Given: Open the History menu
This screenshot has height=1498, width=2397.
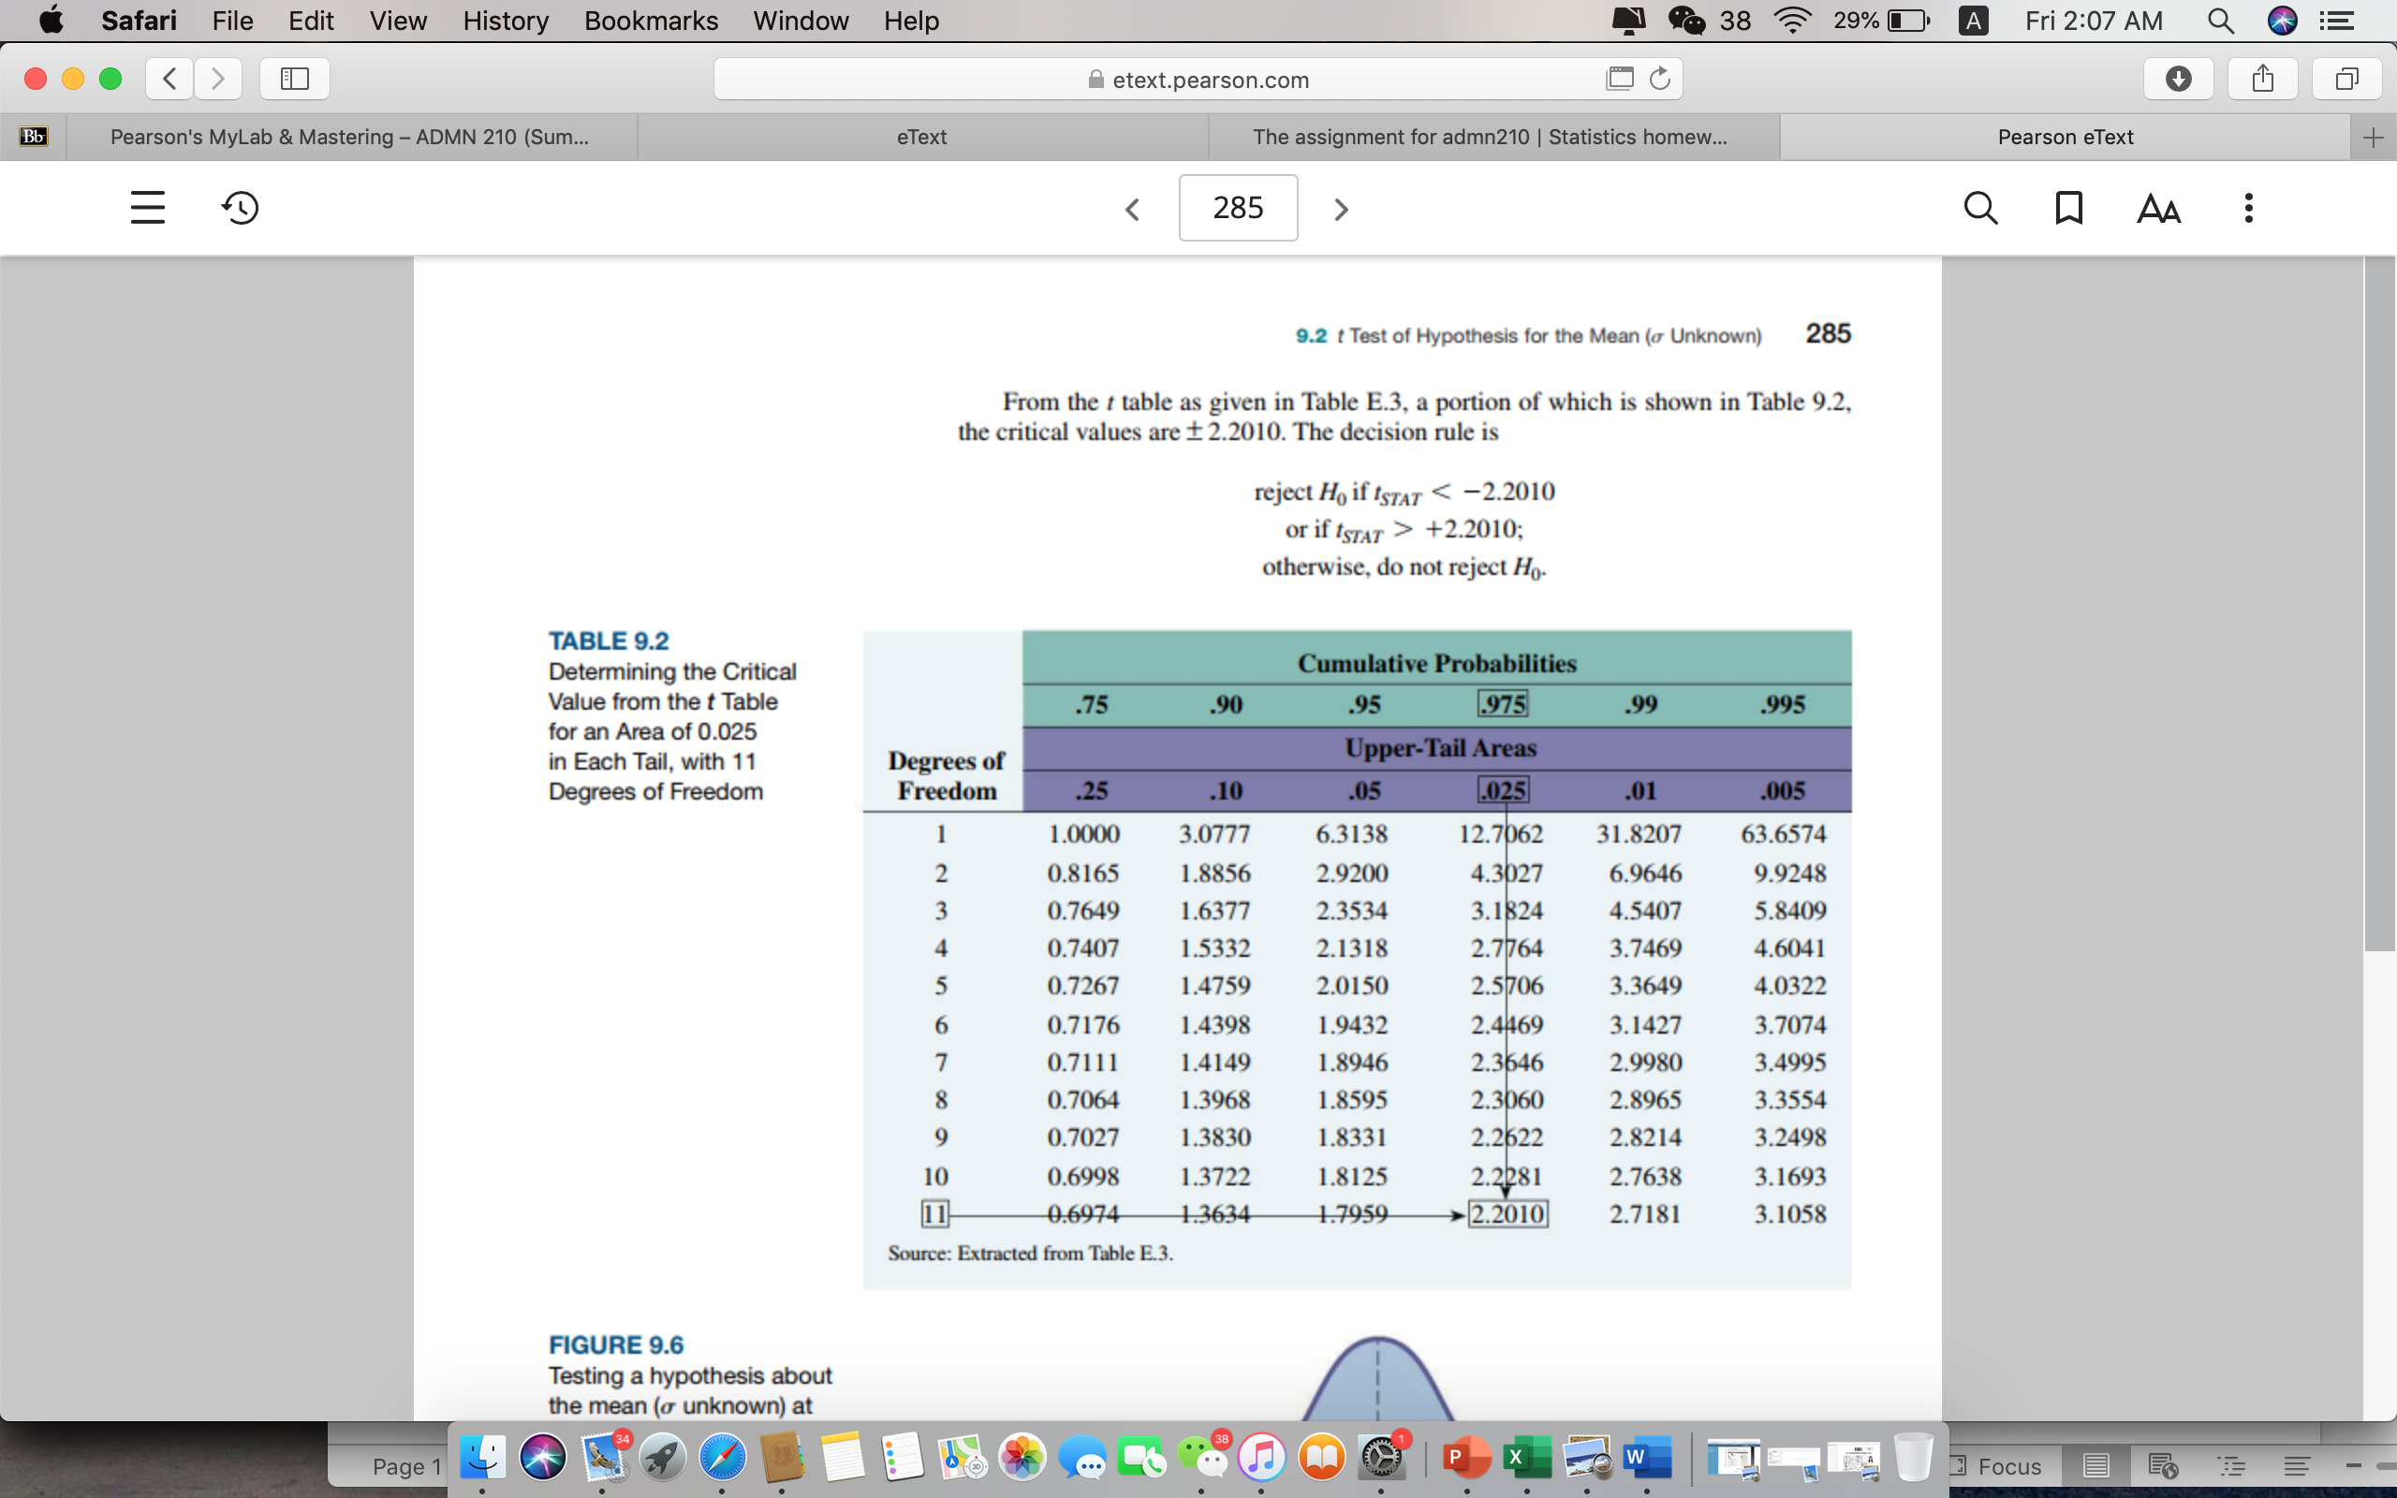Looking at the screenshot, I should click(506, 21).
